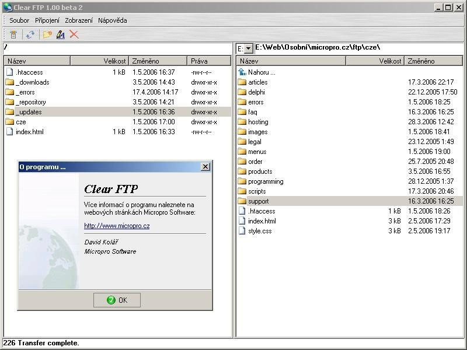Viewport: 467px width, 350px height.
Task: Click the file icon beside style.css
Action: coord(242,231)
